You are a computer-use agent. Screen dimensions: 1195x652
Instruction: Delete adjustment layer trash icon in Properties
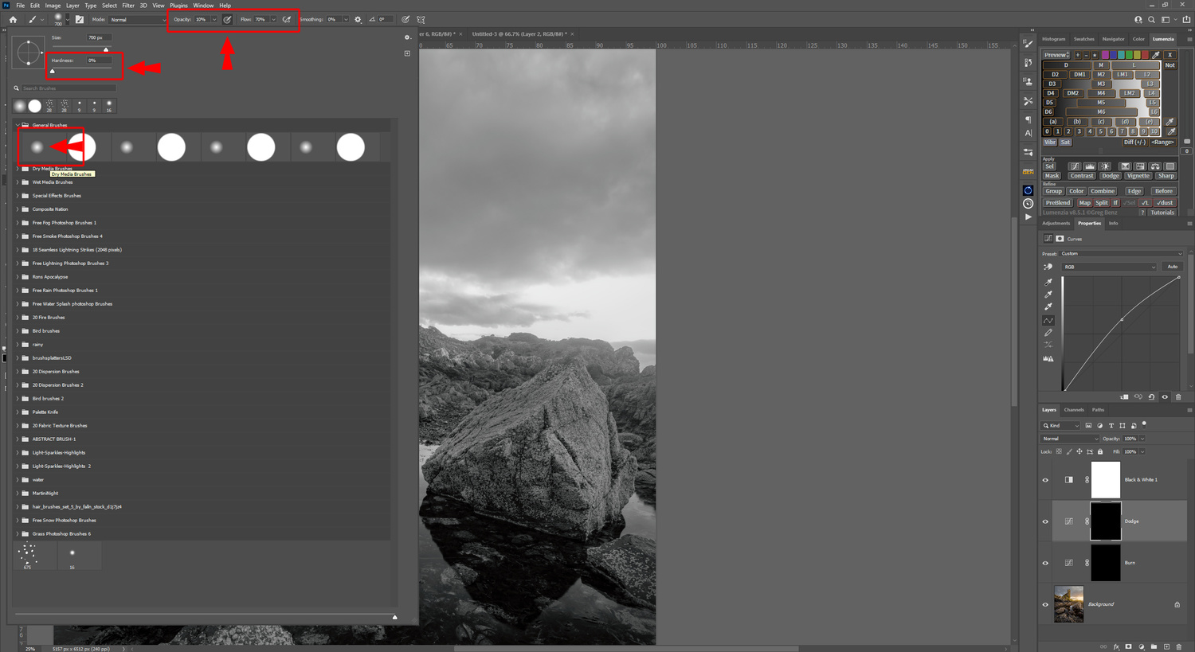coord(1178,397)
